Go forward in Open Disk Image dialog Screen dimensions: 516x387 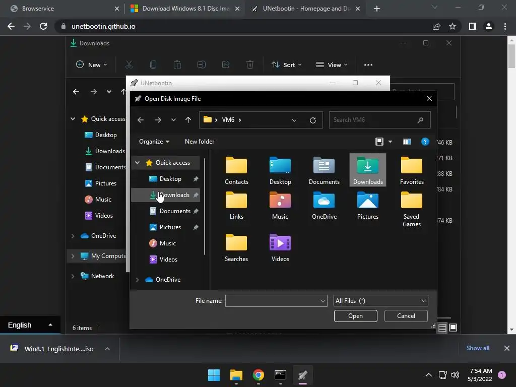pyautogui.click(x=158, y=120)
